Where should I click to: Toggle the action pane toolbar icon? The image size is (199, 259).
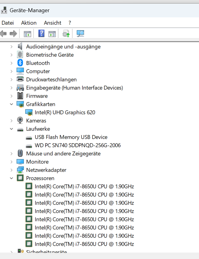[x=52, y=34]
